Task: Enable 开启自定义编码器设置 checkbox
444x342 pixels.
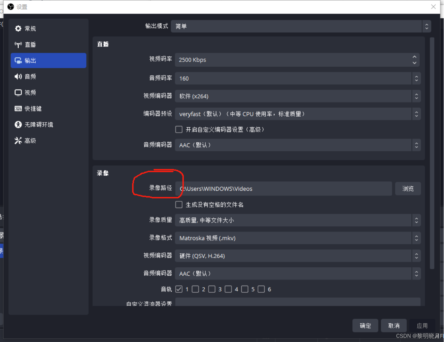Action: pos(179,129)
